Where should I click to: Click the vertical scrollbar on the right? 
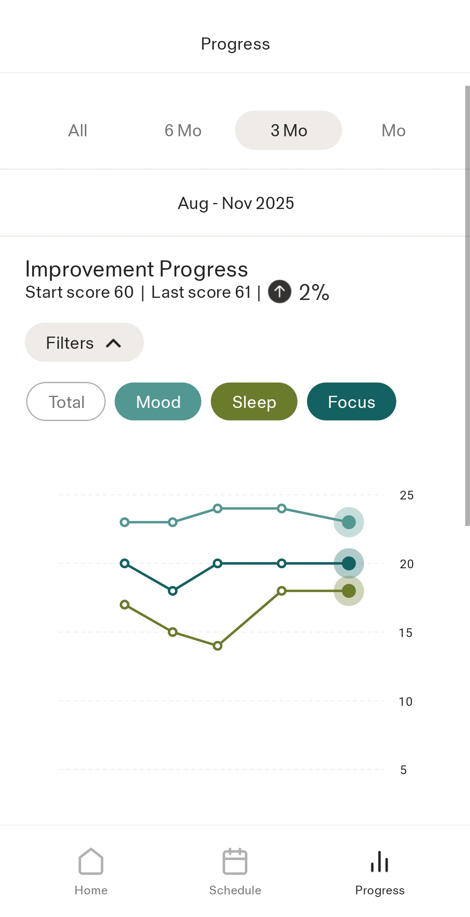pos(467,306)
